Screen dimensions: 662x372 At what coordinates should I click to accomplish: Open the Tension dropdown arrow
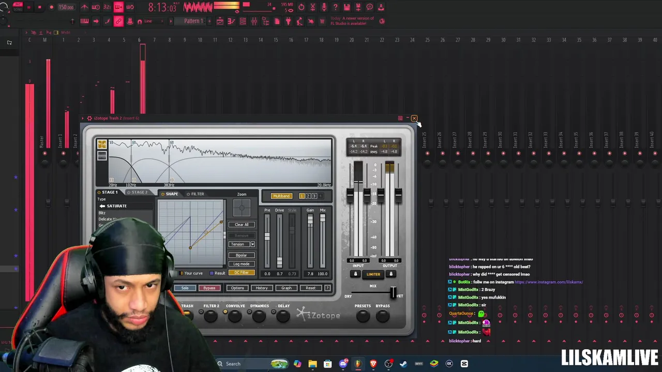(252, 244)
